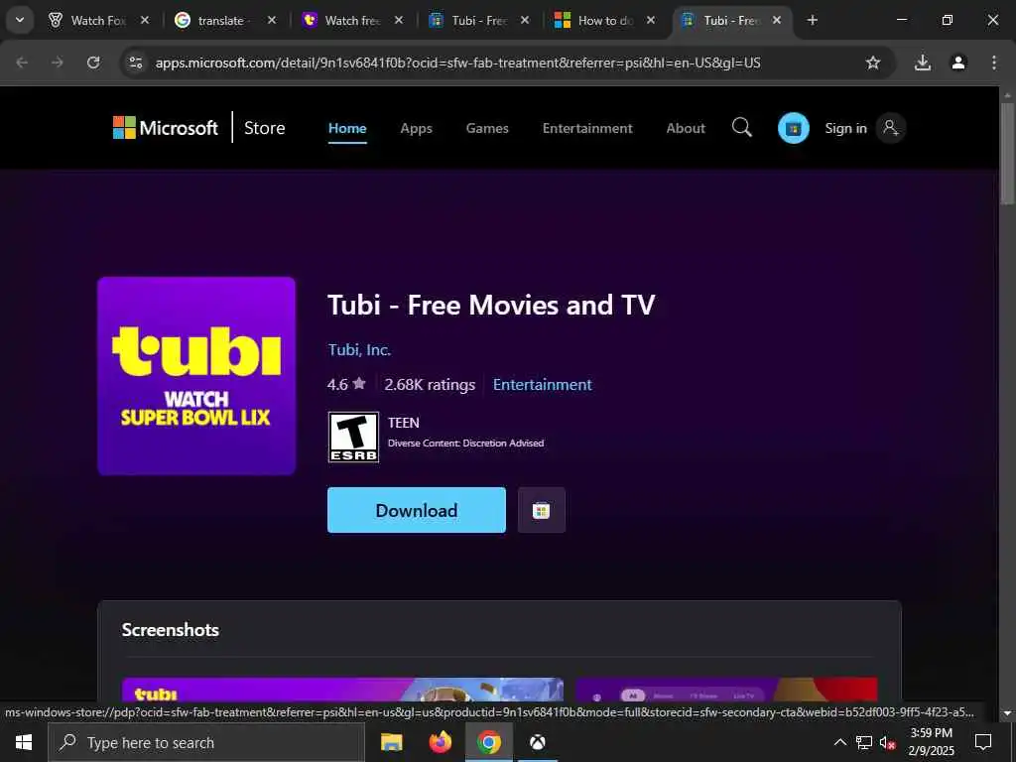Click the network icon in system tray
This screenshot has height=762, width=1016.
[864, 742]
